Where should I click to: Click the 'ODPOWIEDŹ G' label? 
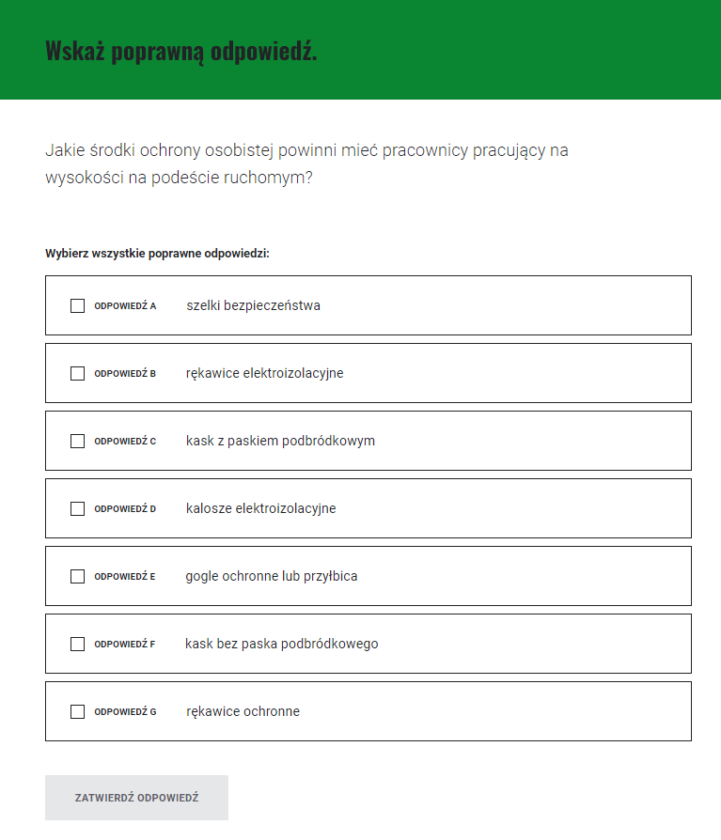[125, 711]
